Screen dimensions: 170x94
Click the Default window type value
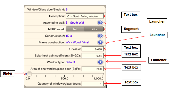point(70,62)
